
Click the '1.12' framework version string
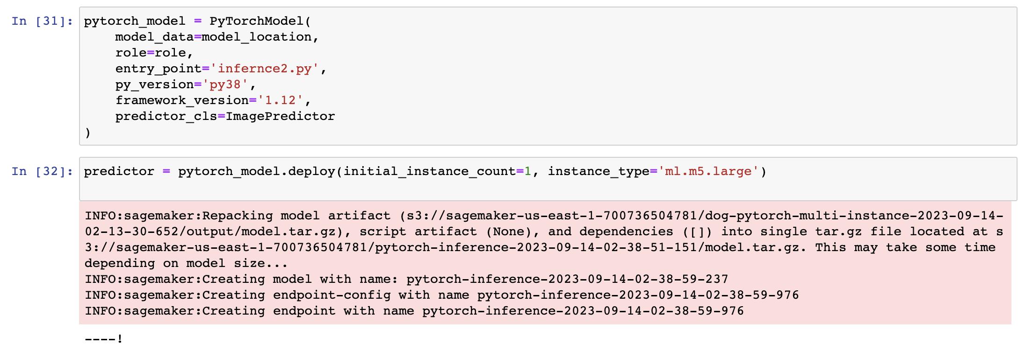[x=280, y=100]
